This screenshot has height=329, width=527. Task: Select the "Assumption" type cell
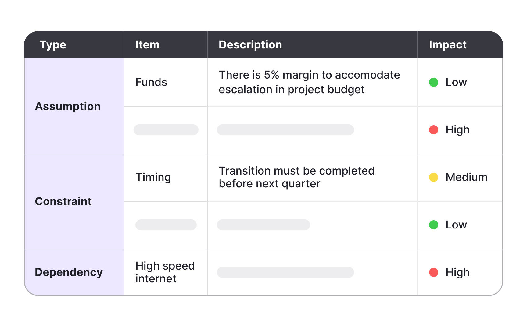pos(68,106)
